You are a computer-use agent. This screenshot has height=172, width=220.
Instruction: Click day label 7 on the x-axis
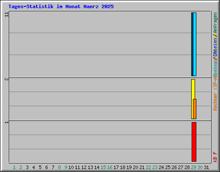pyautogui.click(x=53, y=167)
